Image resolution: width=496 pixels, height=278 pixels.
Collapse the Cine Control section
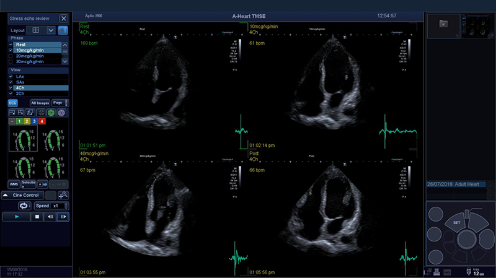pos(6,194)
